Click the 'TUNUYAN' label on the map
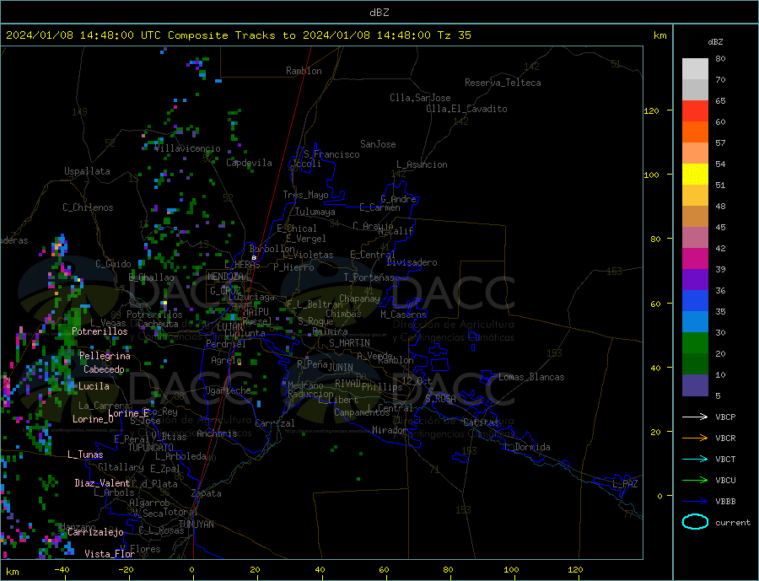The height and width of the screenshot is (581, 759). point(196,525)
